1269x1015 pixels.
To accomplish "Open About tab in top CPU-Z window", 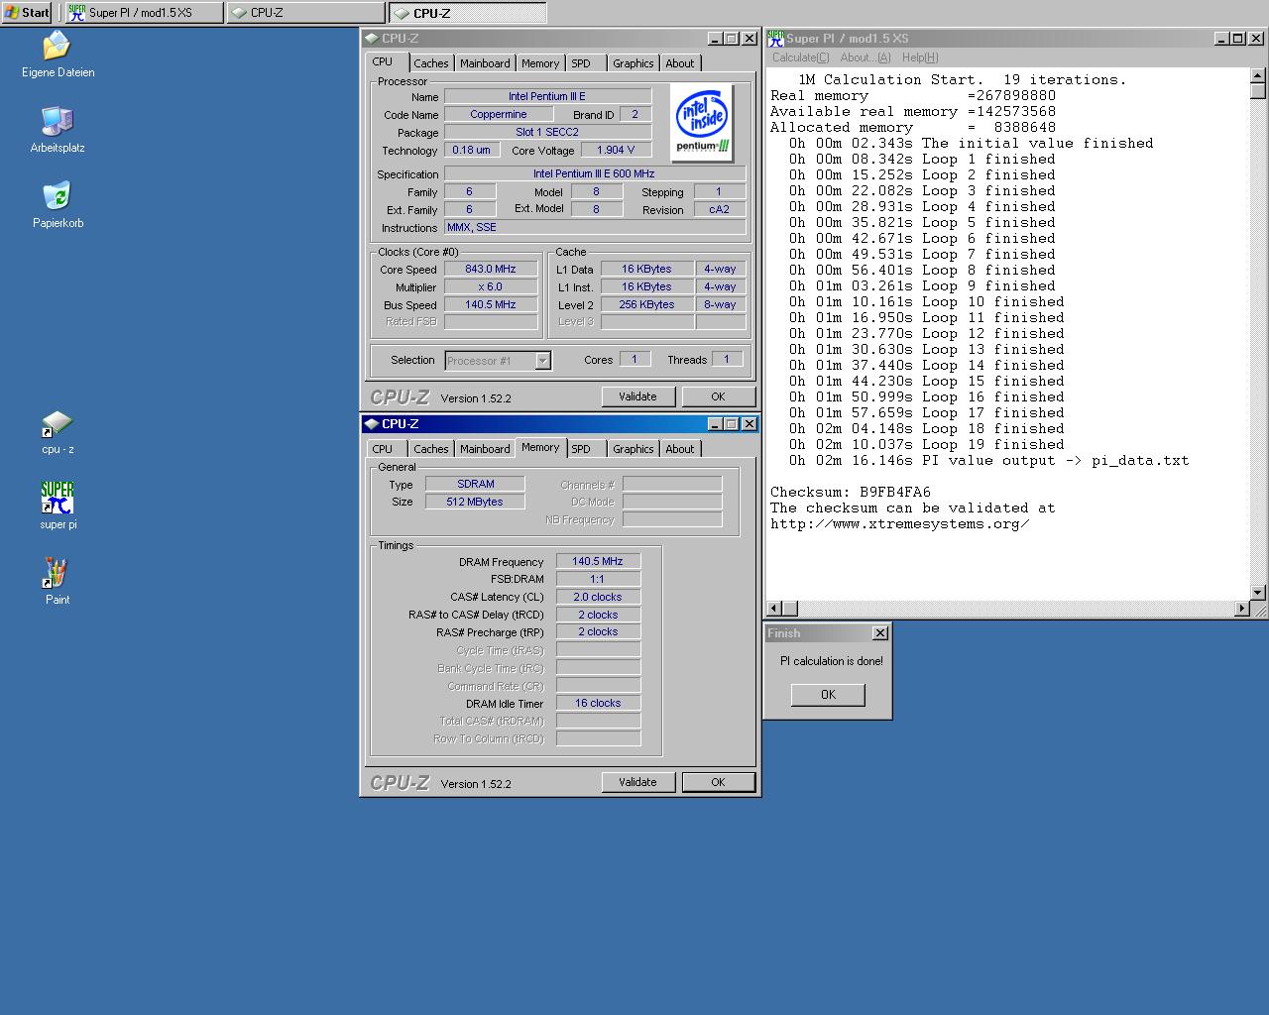I will point(680,63).
